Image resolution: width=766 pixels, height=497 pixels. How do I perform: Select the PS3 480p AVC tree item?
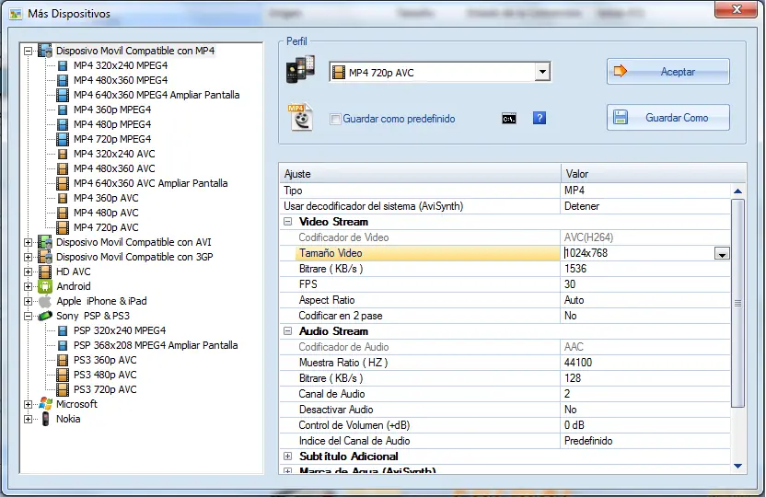105,375
